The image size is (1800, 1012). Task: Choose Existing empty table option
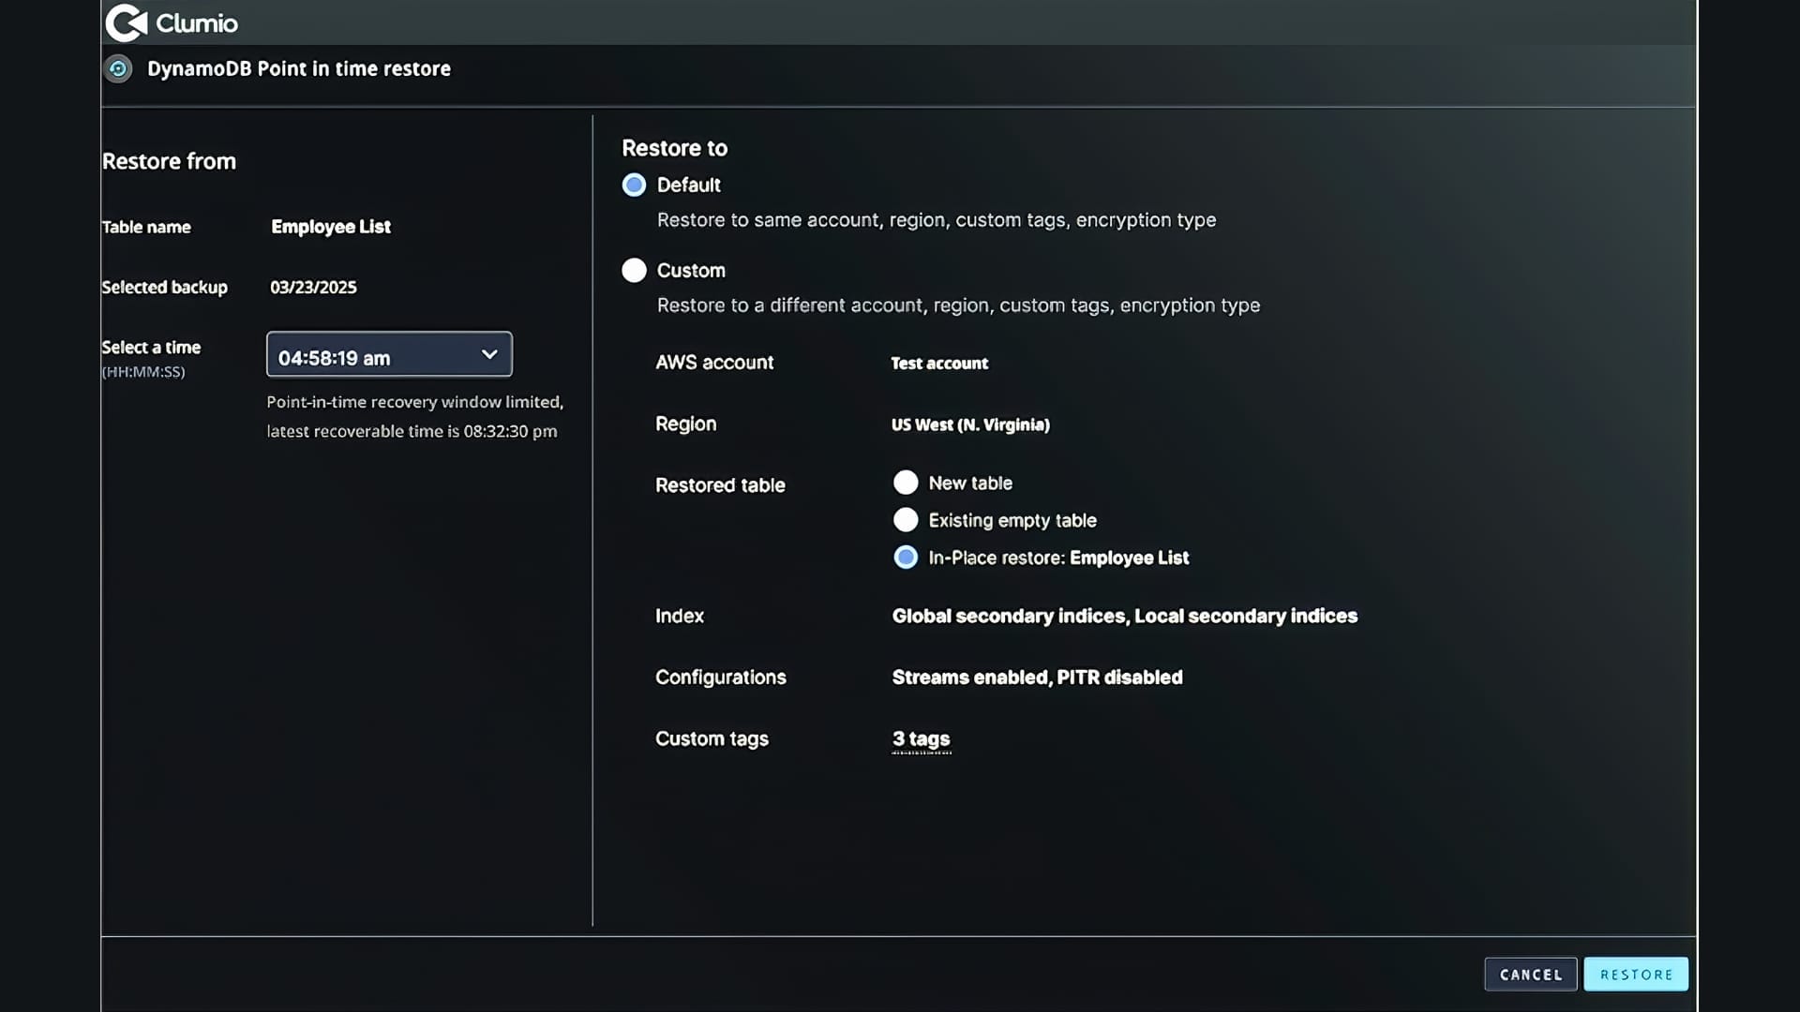(906, 519)
